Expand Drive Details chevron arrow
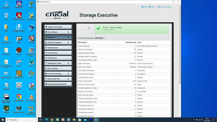Screen dimensions: 217x122 coord(68,32)
